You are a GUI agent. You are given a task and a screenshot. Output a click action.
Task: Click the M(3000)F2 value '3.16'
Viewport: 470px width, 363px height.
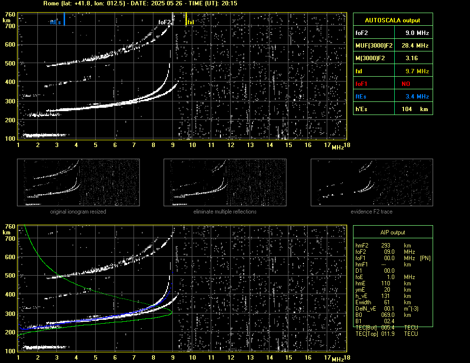412,58
